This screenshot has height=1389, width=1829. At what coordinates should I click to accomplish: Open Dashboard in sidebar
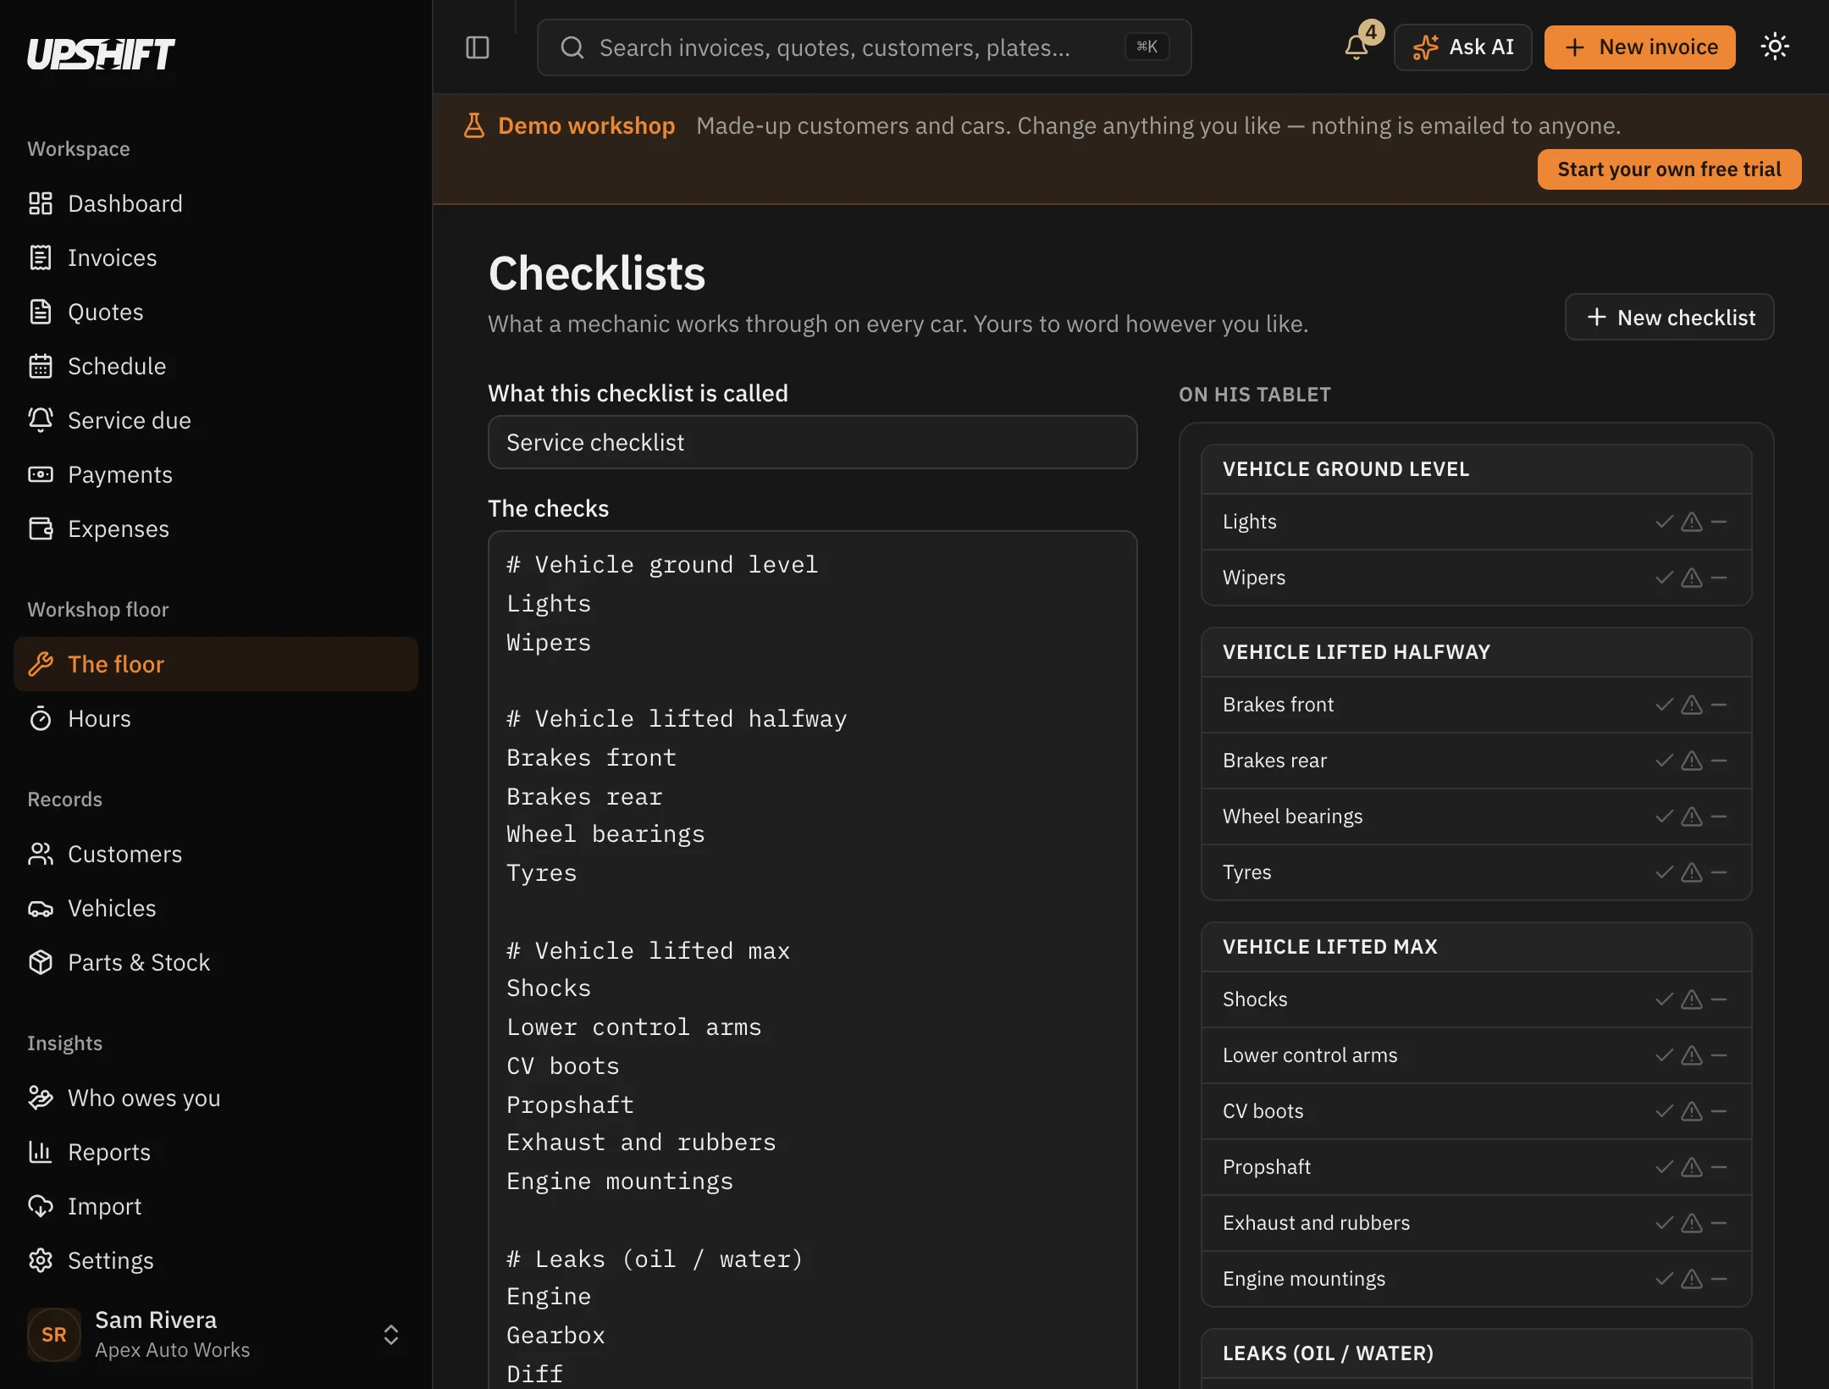[216, 203]
